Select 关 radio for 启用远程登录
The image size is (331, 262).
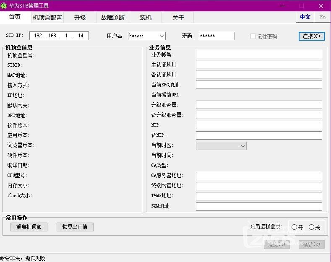coord(311,227)
